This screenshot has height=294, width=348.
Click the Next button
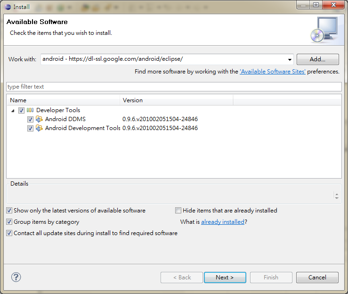point(225,278)
